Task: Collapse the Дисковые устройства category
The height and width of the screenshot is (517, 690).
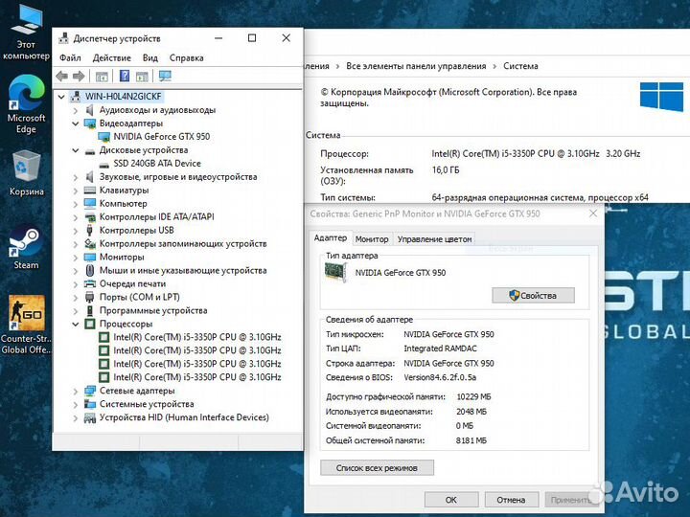Action: coord(76,150)
